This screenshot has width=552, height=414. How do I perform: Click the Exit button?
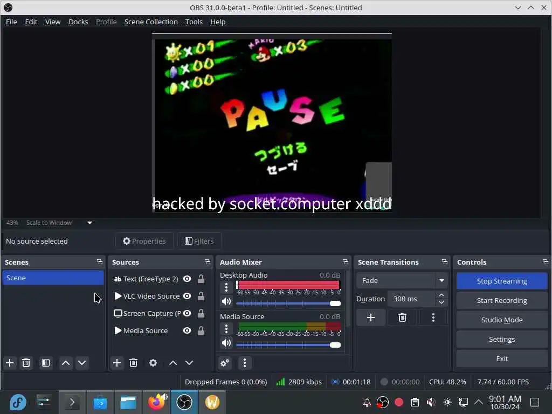[x=502, y=358]
